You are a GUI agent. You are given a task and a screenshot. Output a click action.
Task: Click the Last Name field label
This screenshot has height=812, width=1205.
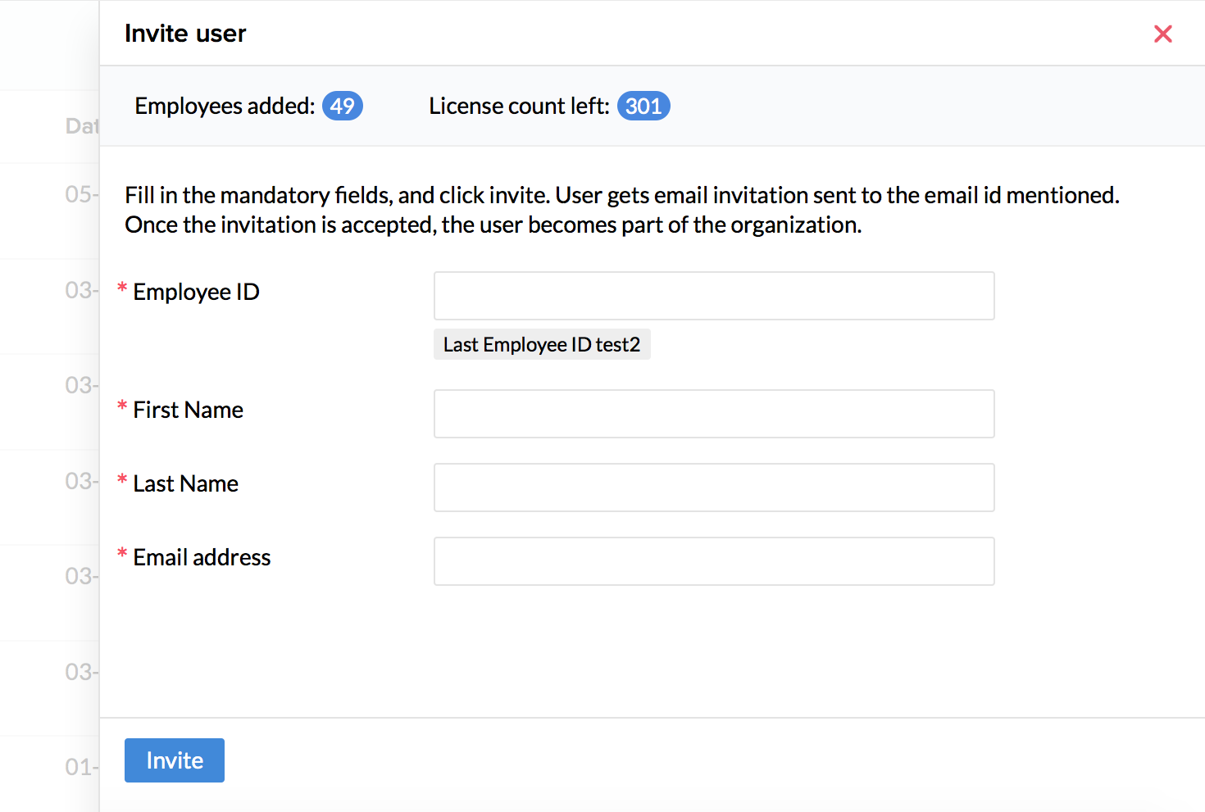[185, 483]
